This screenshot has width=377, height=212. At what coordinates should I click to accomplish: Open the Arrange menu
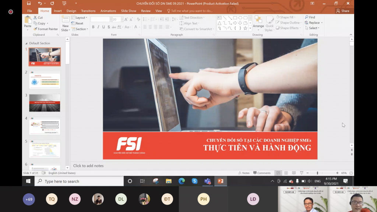pyautogui.click(x=258, y=23)
